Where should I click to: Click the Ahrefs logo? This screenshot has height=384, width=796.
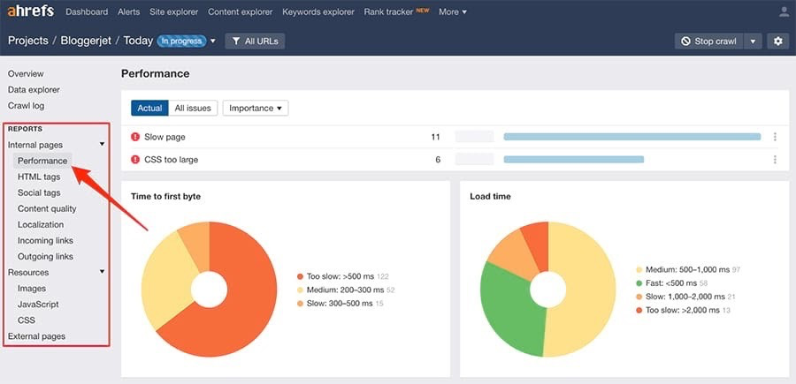tap(31, 12)
